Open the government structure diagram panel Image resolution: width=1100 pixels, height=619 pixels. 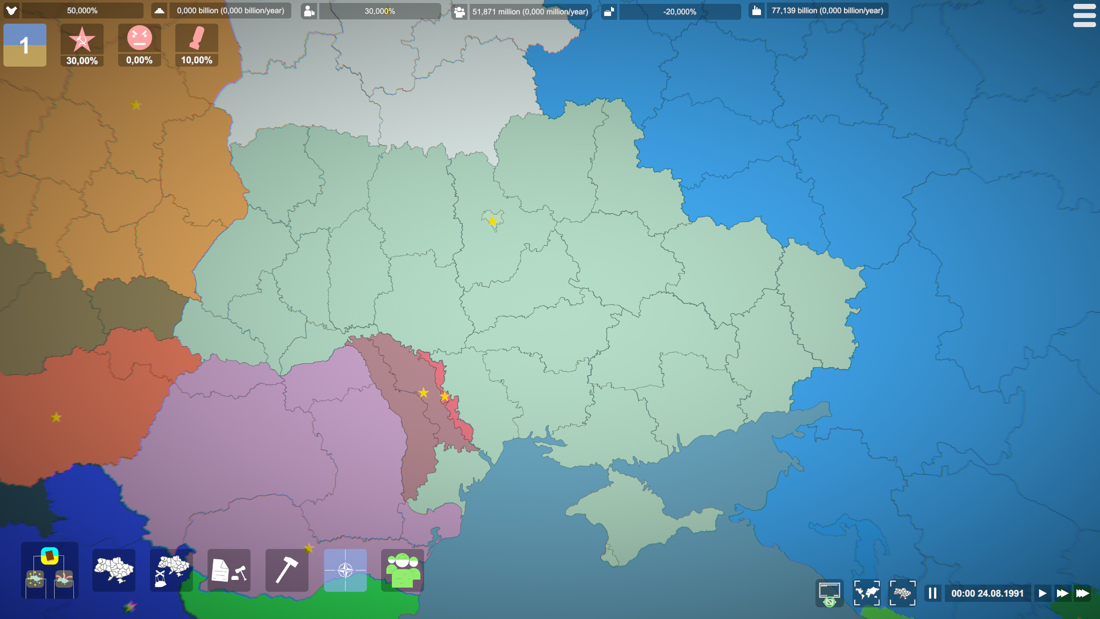pyautogui.click(x=49, y=570)
